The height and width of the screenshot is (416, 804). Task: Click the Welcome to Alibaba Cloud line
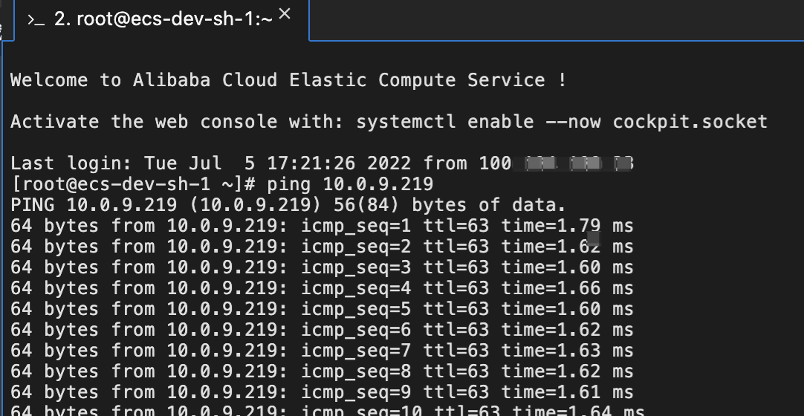click(288, 80)
